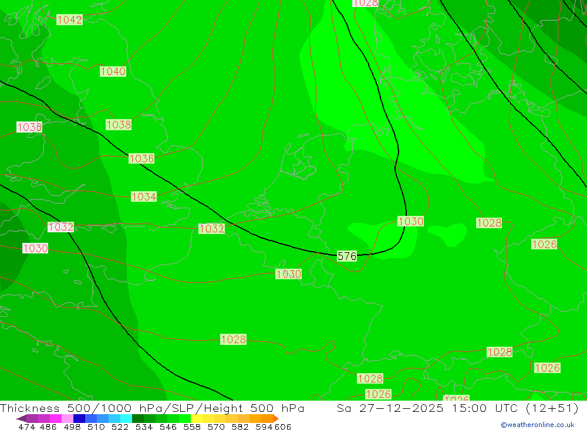
Task: Click the 522 legend value
Action: [x=120, y=426]
